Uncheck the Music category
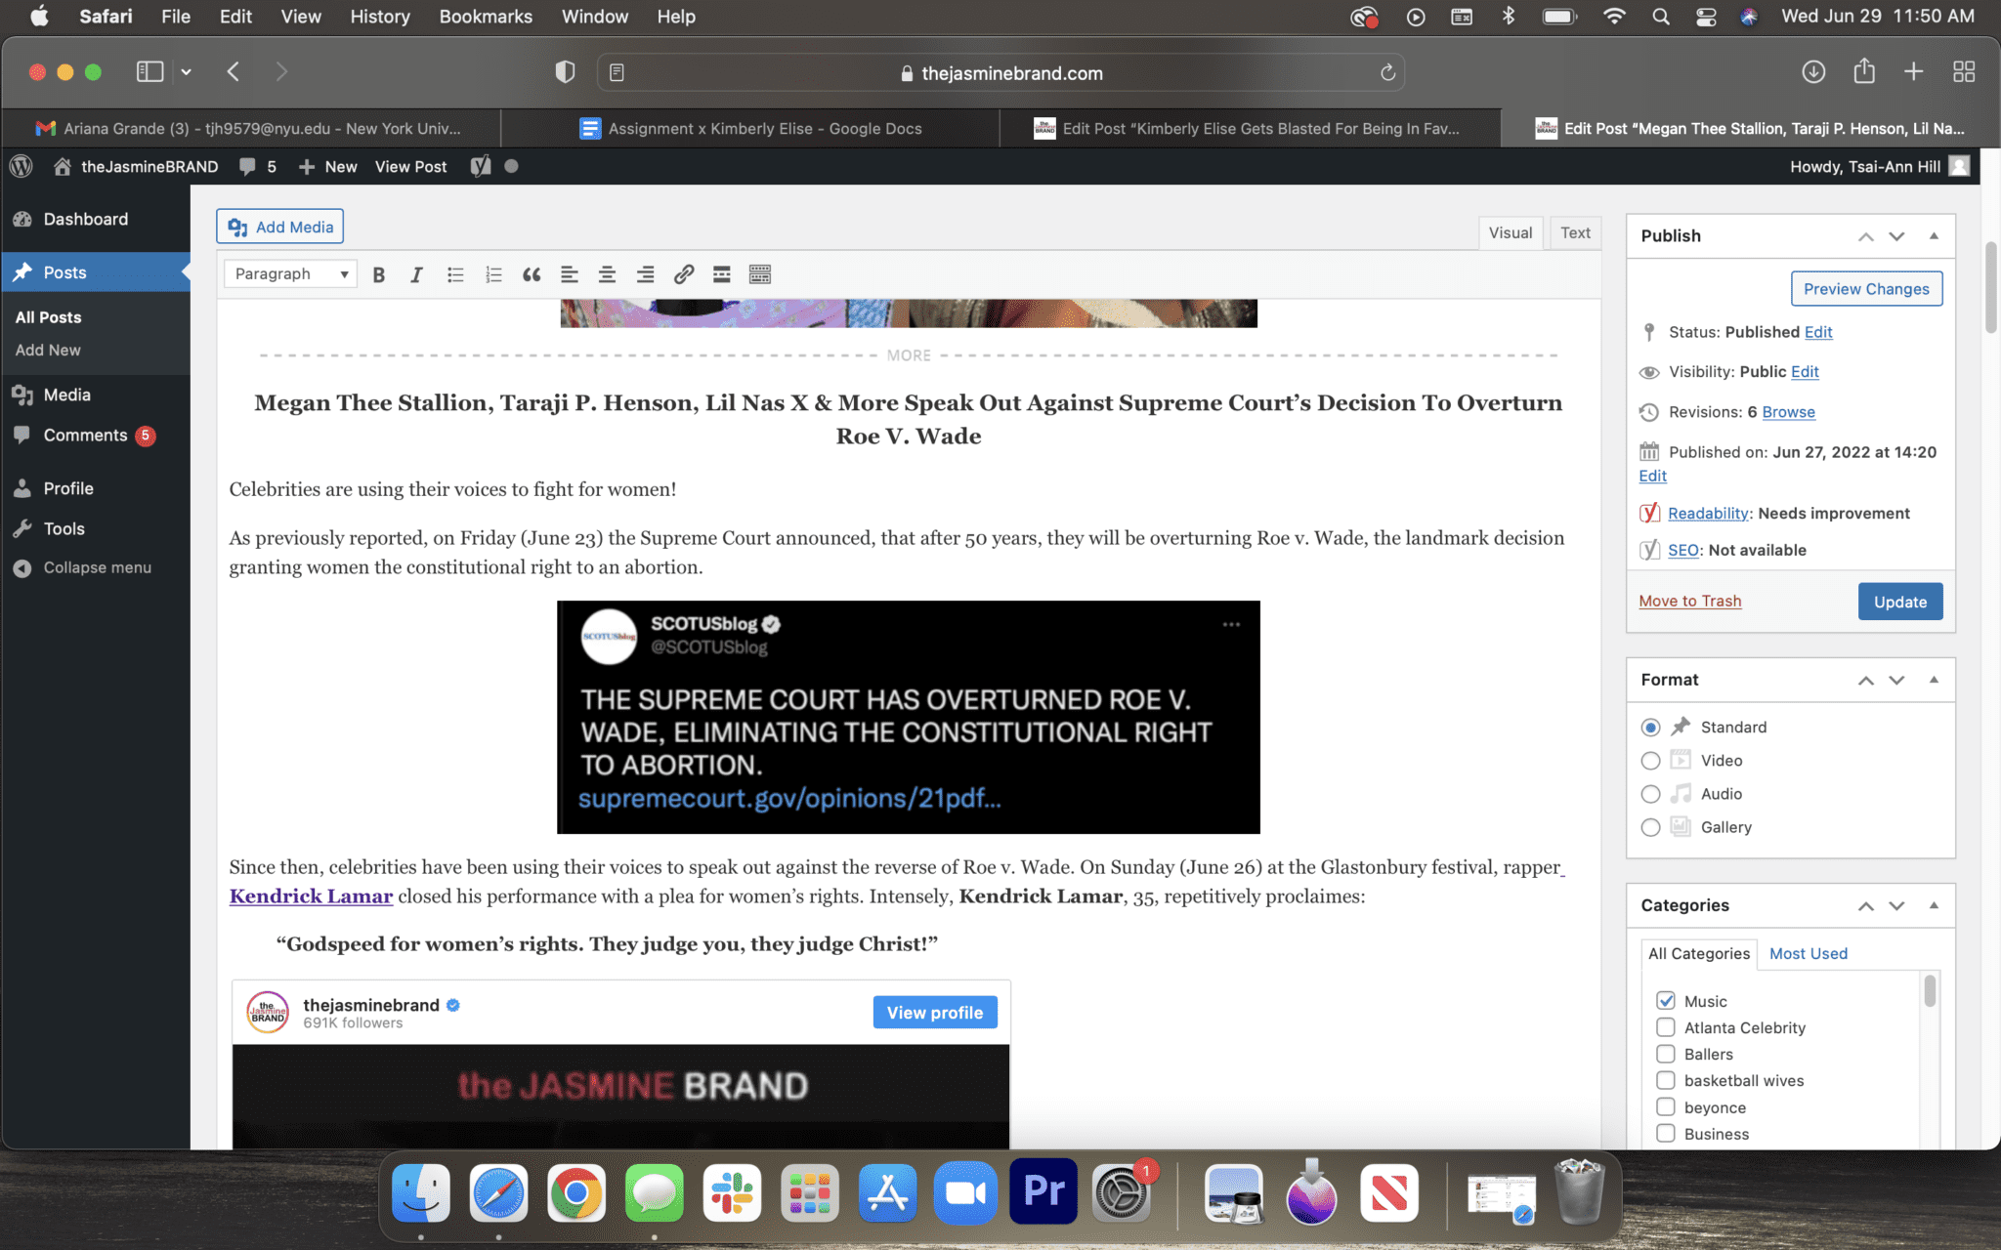The height and width of the screenshot is (1250, 2001). coord(1666,1001)
